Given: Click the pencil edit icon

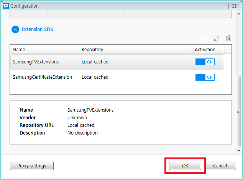Looking at the screenshot, I should (x=217, y=38).
